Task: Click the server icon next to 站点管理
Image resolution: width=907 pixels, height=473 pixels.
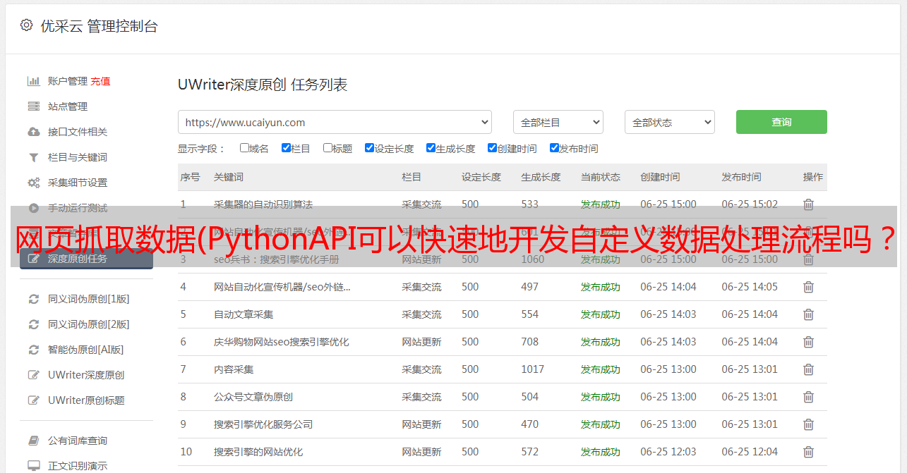Action: [33, 106]
